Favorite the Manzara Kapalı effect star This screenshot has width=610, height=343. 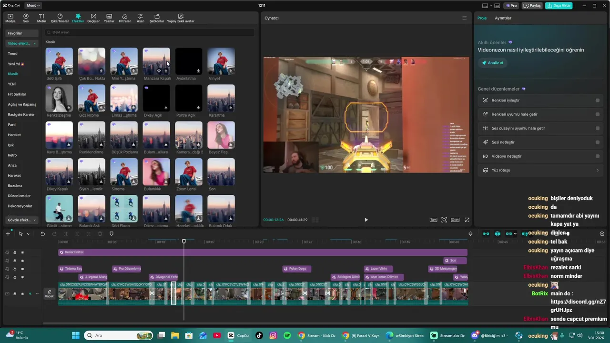159,71
